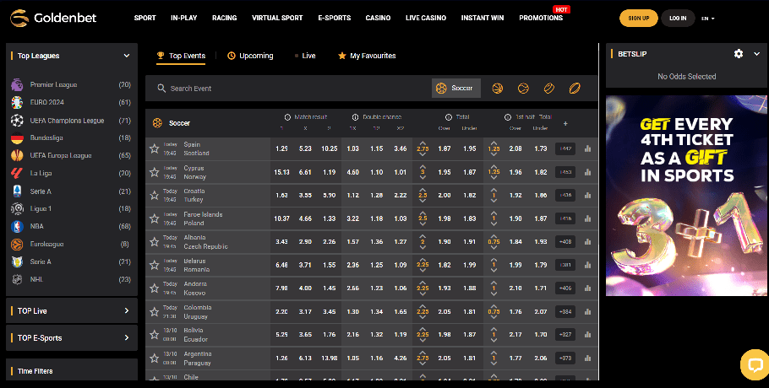Viewport: 769px width, 388px height.
Task: Favourite the Spain vs Scotland match star
Action: [154, 148]
